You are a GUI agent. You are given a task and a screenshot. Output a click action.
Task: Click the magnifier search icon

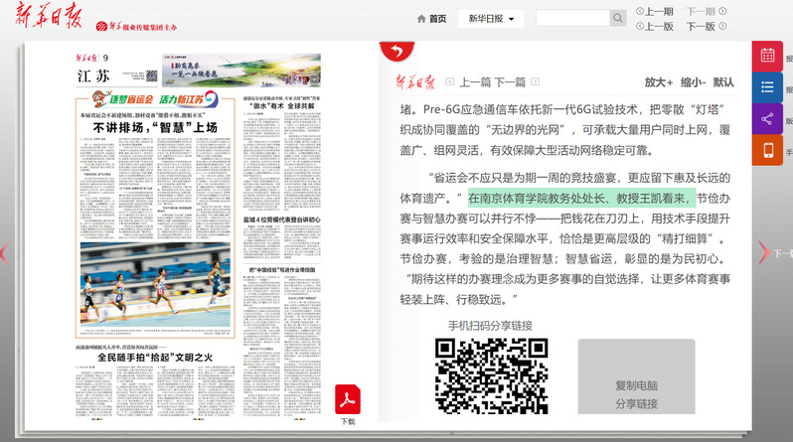618,18
